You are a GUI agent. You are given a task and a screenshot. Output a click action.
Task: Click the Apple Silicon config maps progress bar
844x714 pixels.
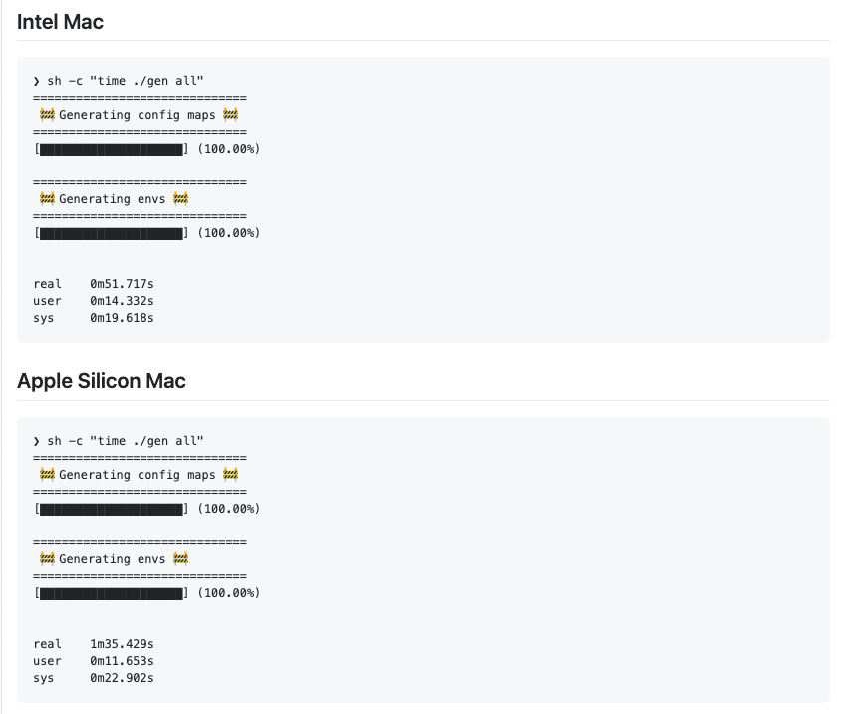(x=112, y=509)
